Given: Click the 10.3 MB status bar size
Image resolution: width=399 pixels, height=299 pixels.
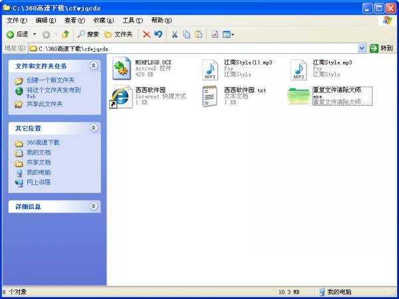Looking at the screenshot, I should [x=289, y=292].
